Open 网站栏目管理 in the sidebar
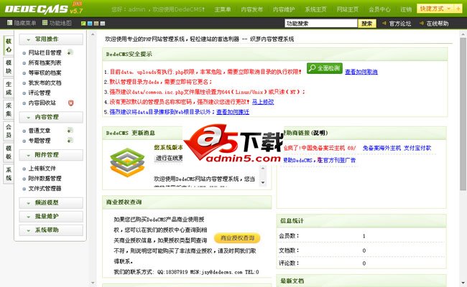This screenshot has width=467, height=287. pyautogui.click(x=45, y=52)
